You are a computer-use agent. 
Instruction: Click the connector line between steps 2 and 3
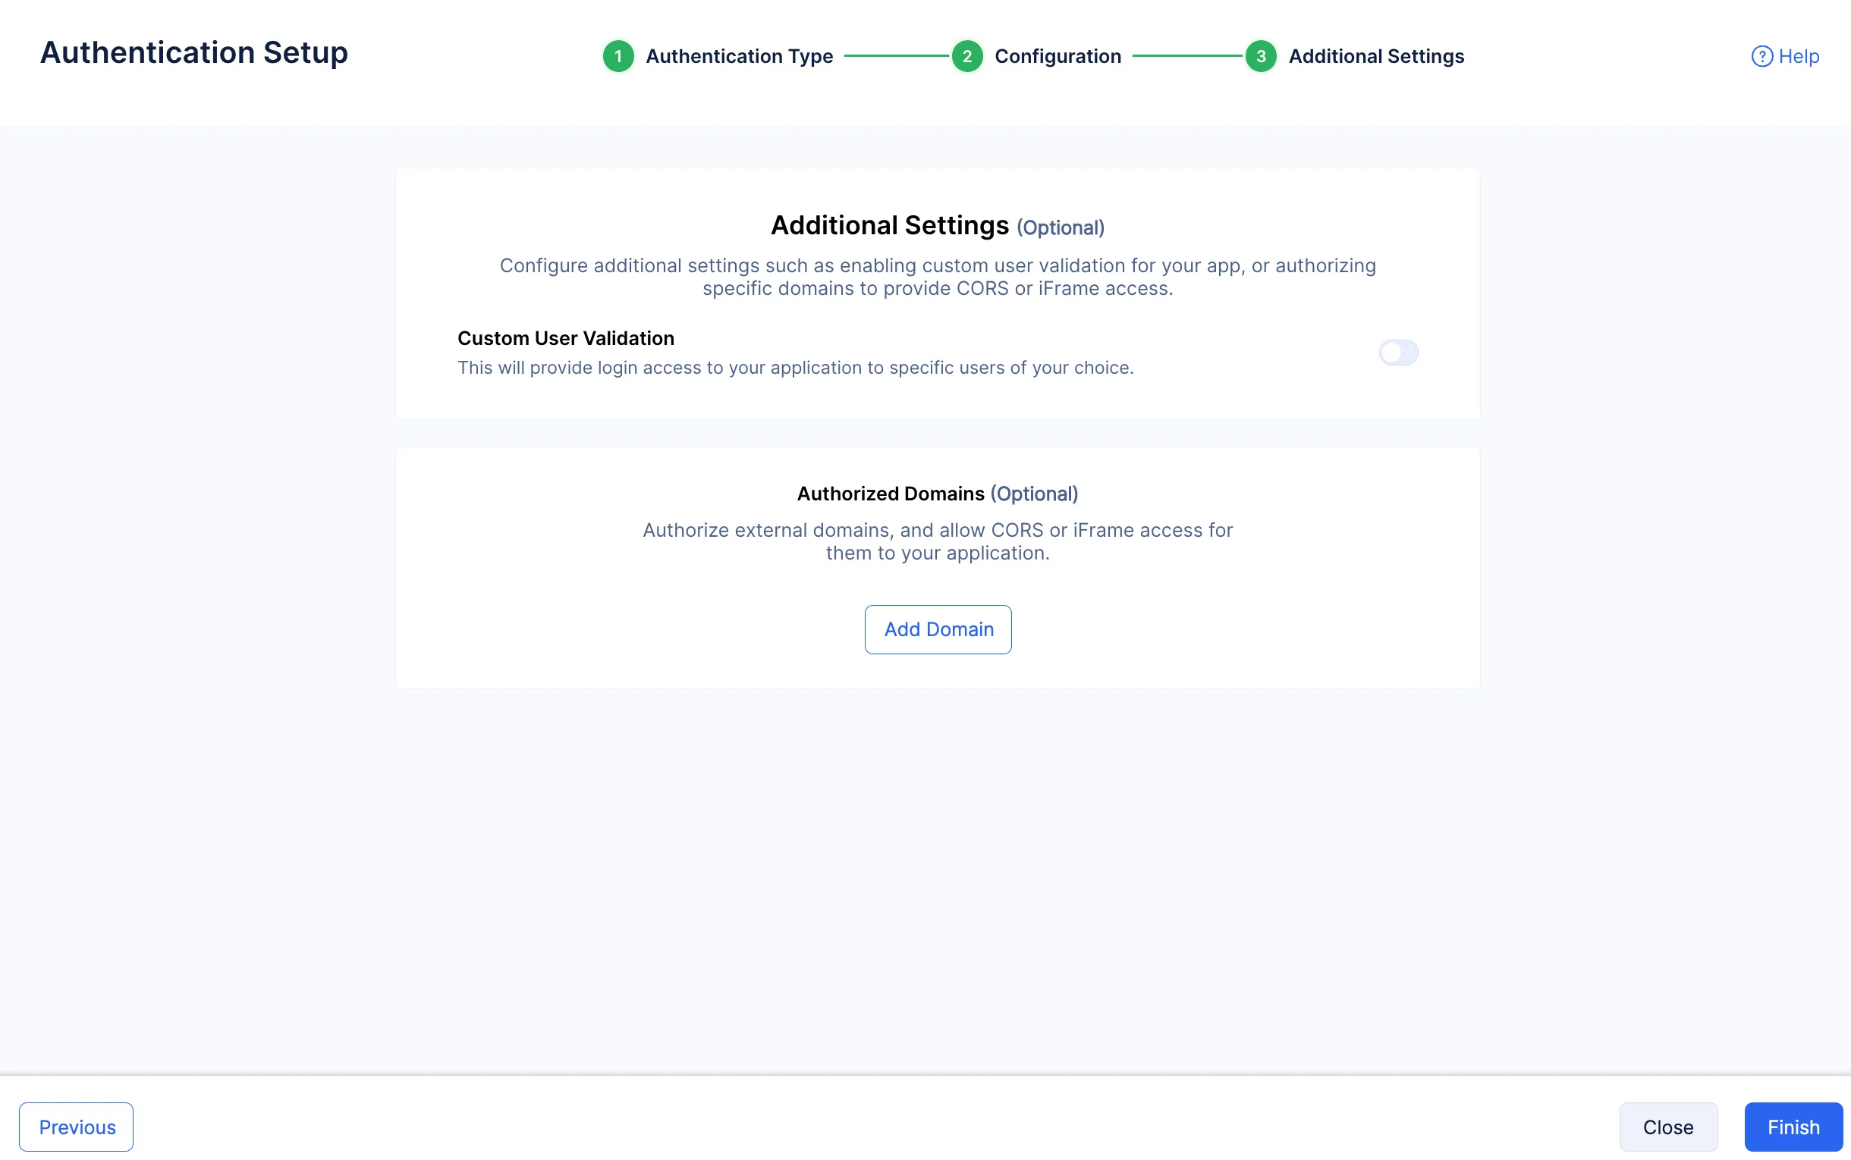(1187, 56)
